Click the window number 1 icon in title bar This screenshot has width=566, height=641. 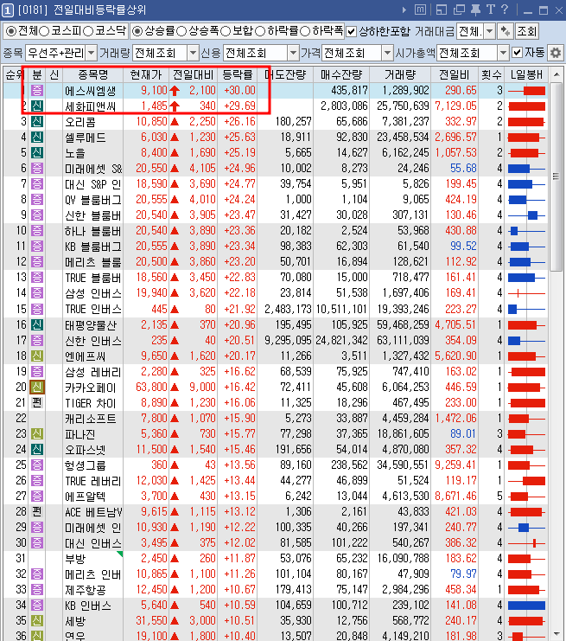[x=8, y=10]
